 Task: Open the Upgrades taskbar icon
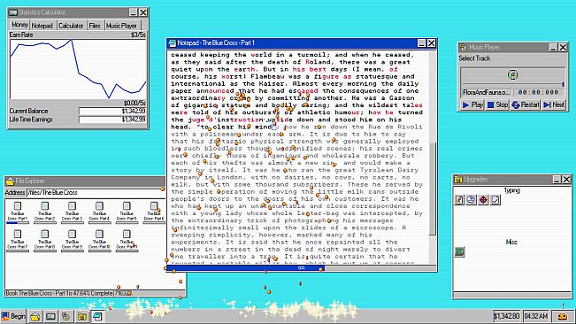coord(82,316)
